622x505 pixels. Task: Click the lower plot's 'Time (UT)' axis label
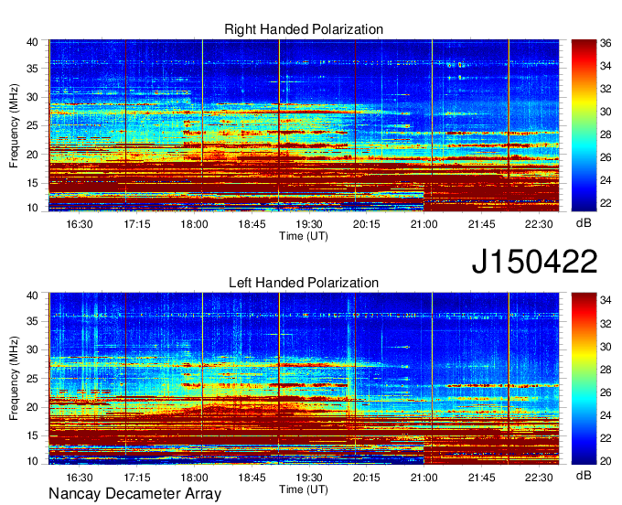pos(304,489)
